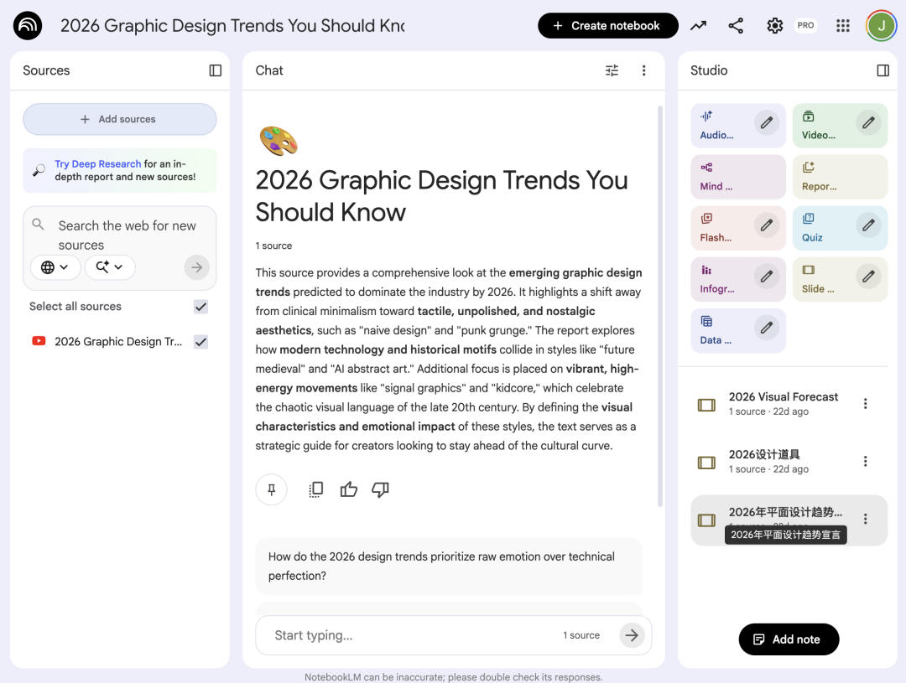The image size is (906, 683).
Task: Open chat configuration settings icon
Action: 612,70
